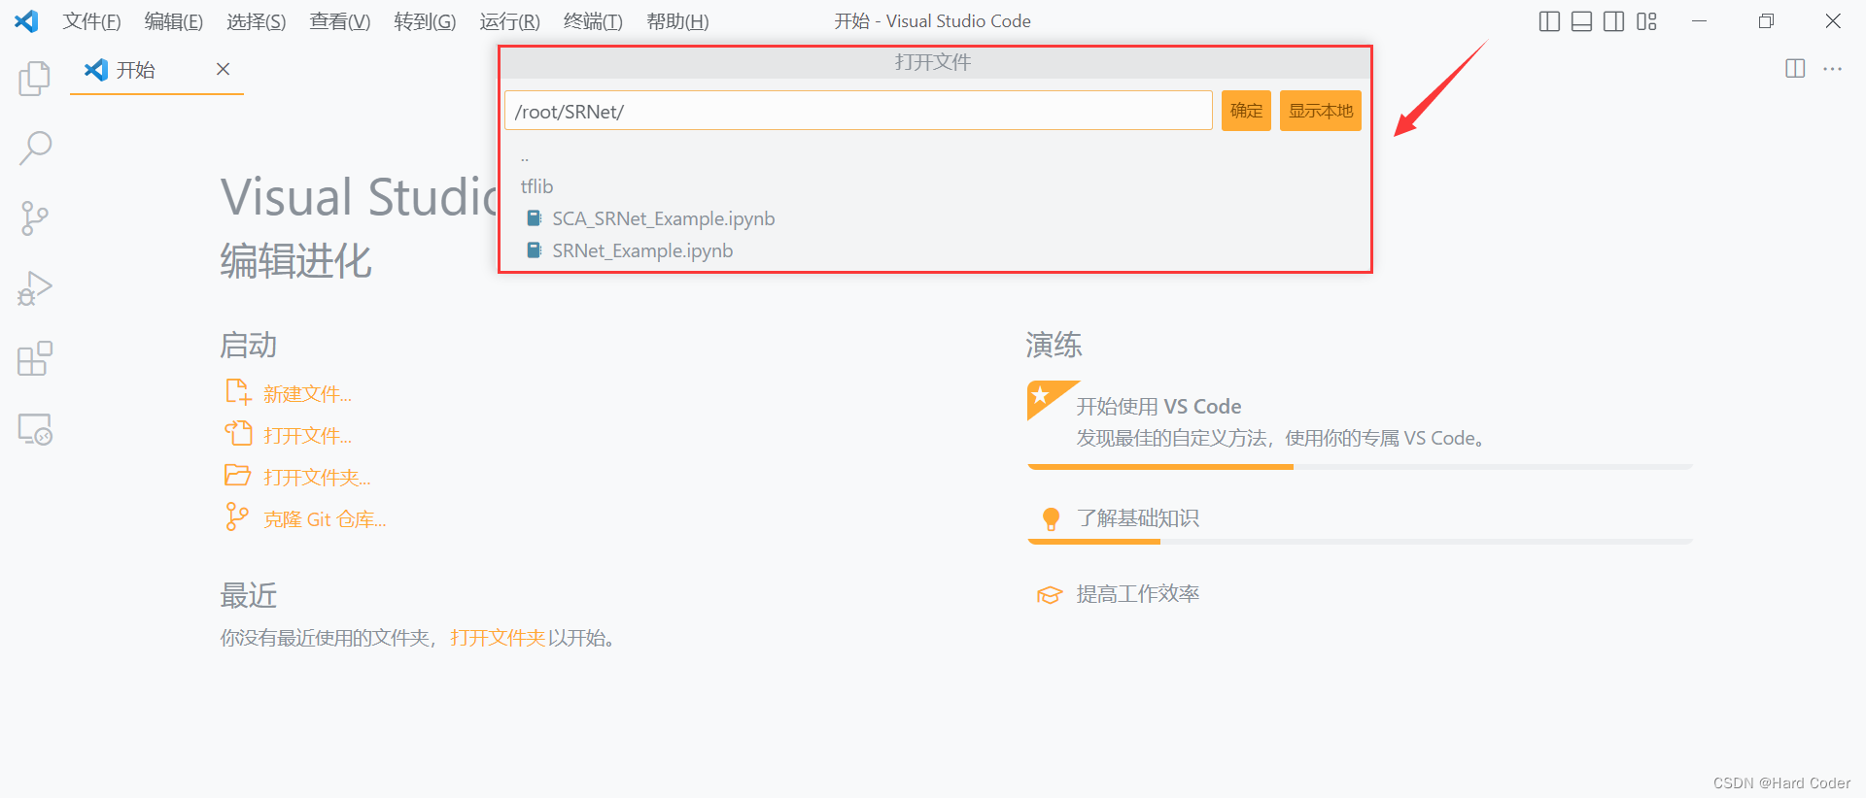Open the 帮助 menu
Image resolution: width=1866 pixels, height=798 pixels.
(677, 21)
